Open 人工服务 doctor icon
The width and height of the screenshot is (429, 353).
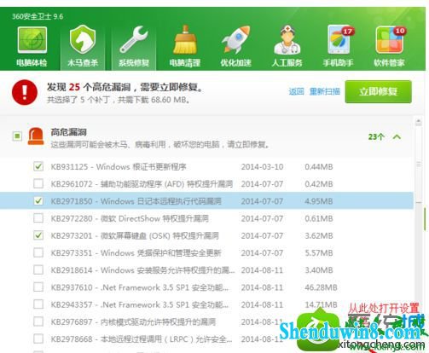pos(287,39)
